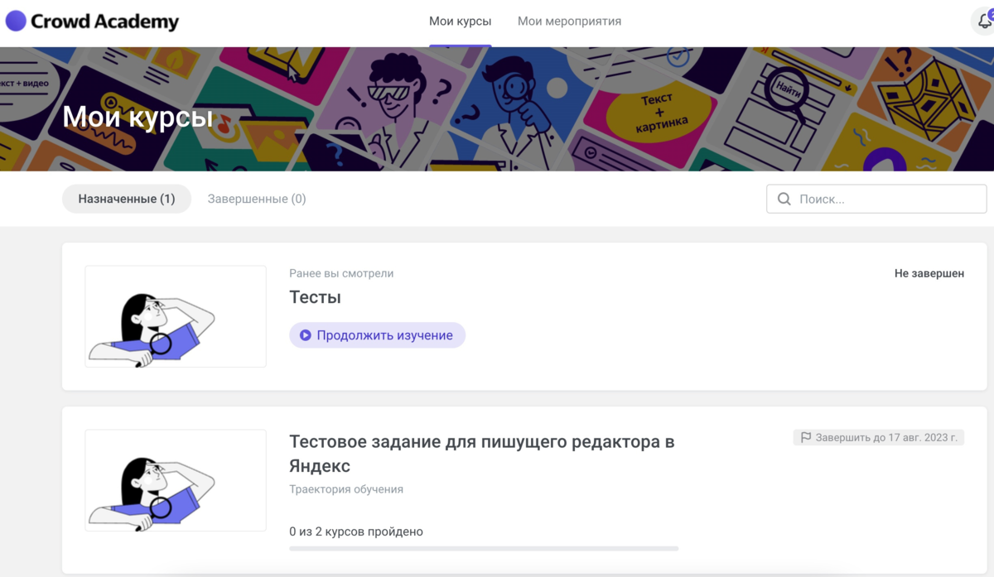
Task: Click the flag icon on the deadline badge
Action: pos(805,437)
